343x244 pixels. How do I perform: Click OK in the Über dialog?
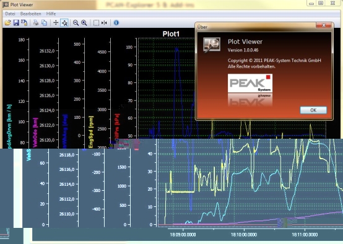[313, 110]
